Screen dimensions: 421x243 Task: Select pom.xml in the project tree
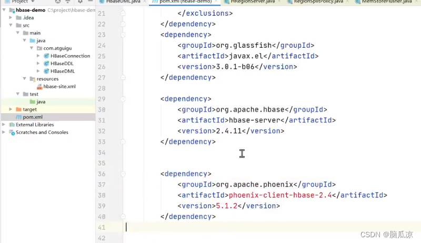pos(33,117)
